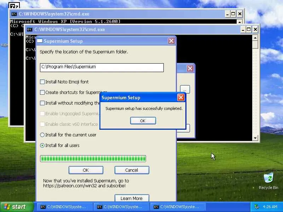Viewport: 283px width, 212px height.
Task: Close the main Supermium Setup installer window
Action: 171,41
